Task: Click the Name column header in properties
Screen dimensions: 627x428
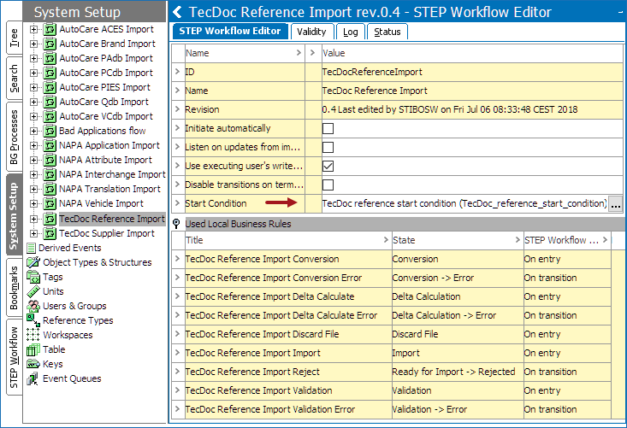Action: coord(245,53)
